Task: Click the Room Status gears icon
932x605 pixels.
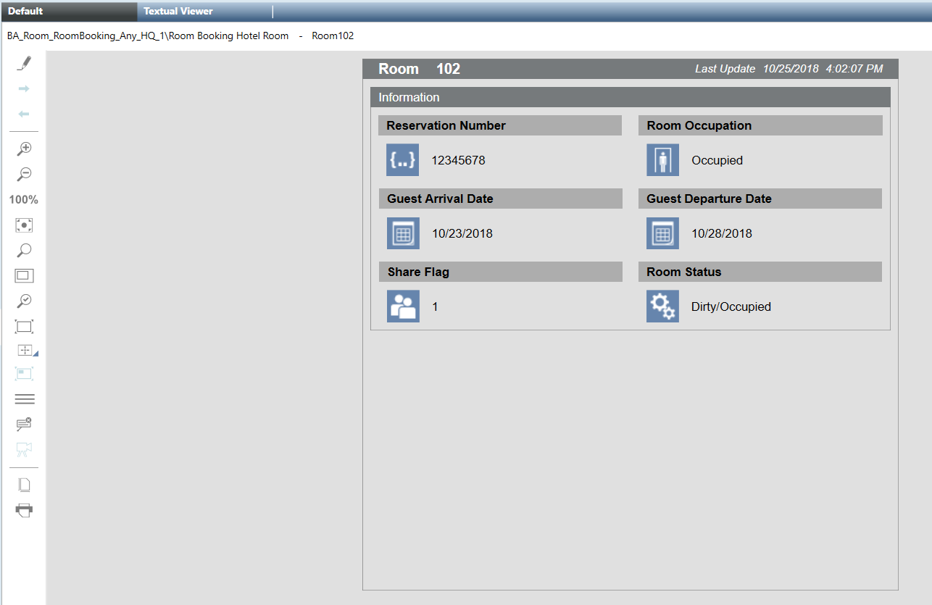Action: click(x=662, y=306)
